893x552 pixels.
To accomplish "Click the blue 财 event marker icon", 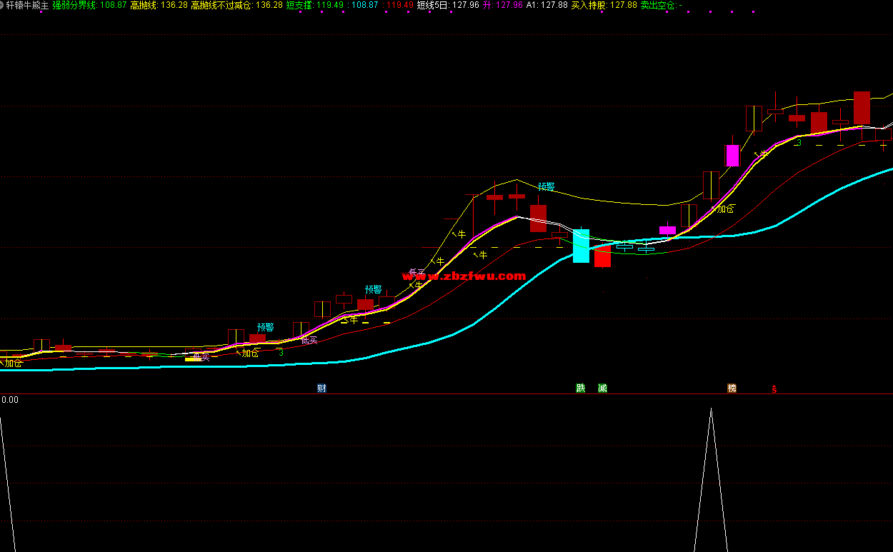I will pyautogui.click(x=321, y=388).
